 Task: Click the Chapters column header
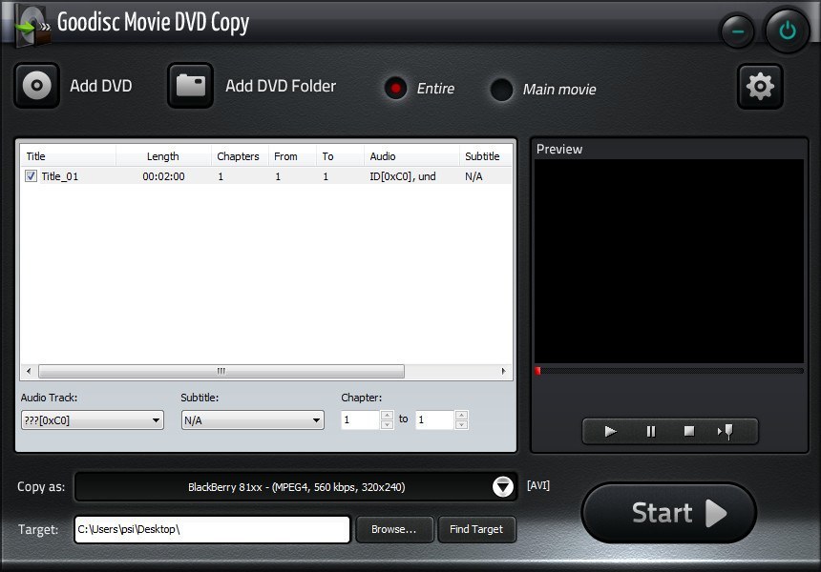(238, 156)
